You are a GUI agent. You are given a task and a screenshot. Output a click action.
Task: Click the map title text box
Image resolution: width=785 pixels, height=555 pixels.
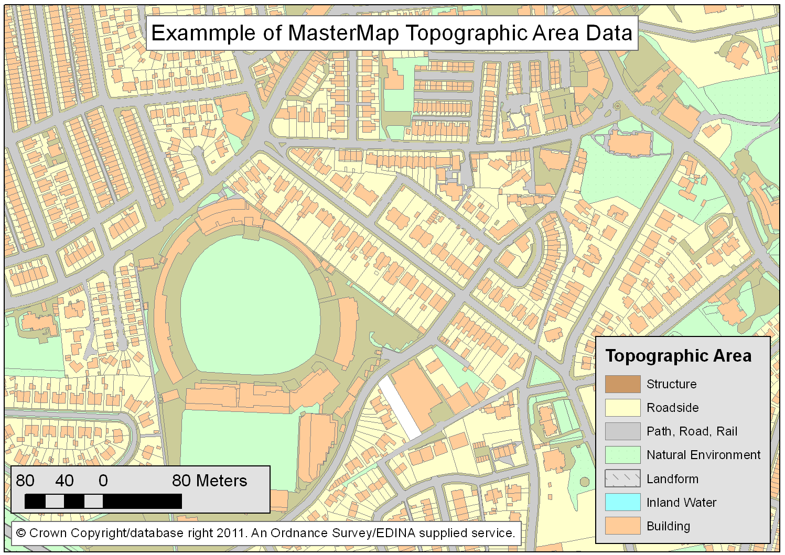pos(392,33)
